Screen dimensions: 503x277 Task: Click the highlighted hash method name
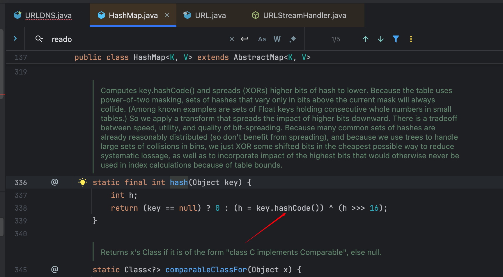tap(179, 182)
